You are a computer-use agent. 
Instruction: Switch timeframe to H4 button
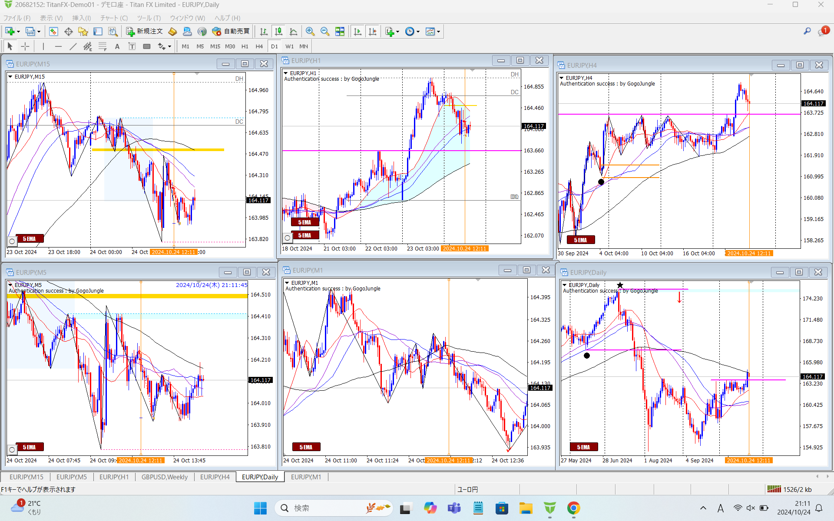coord(259,46)
